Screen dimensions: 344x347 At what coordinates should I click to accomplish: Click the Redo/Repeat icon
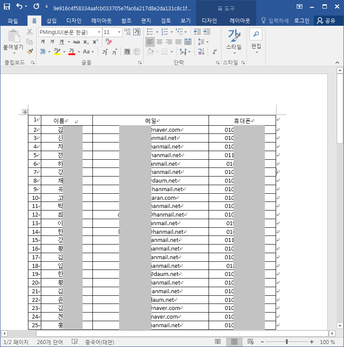pyautogui.click(x=37, y=6)
